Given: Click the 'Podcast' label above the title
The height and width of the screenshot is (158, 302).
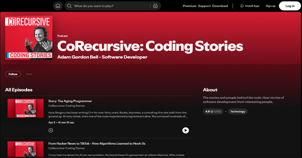Looking at the screenshot, I should point(62,36).
